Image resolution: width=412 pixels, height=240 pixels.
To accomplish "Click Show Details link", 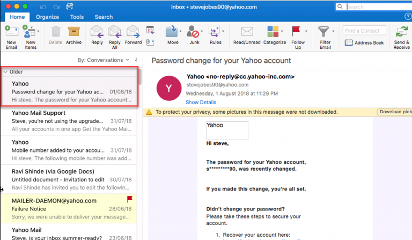I will tap(201, 102).
